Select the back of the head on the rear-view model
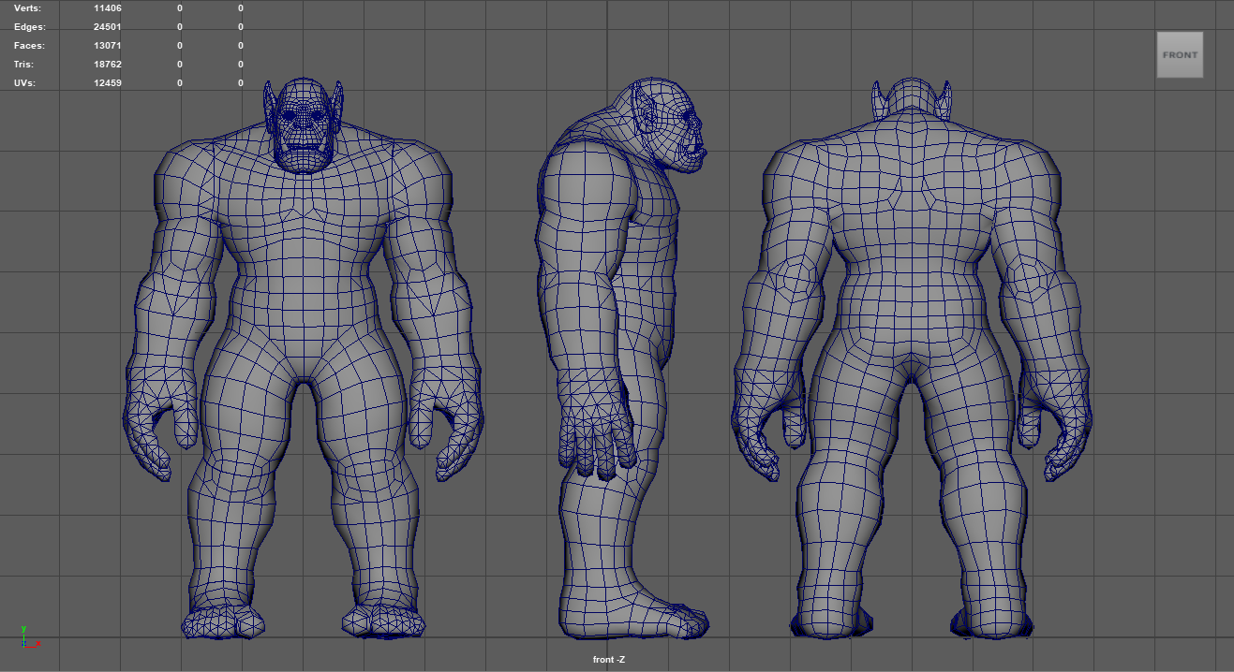 pos(913,98)
